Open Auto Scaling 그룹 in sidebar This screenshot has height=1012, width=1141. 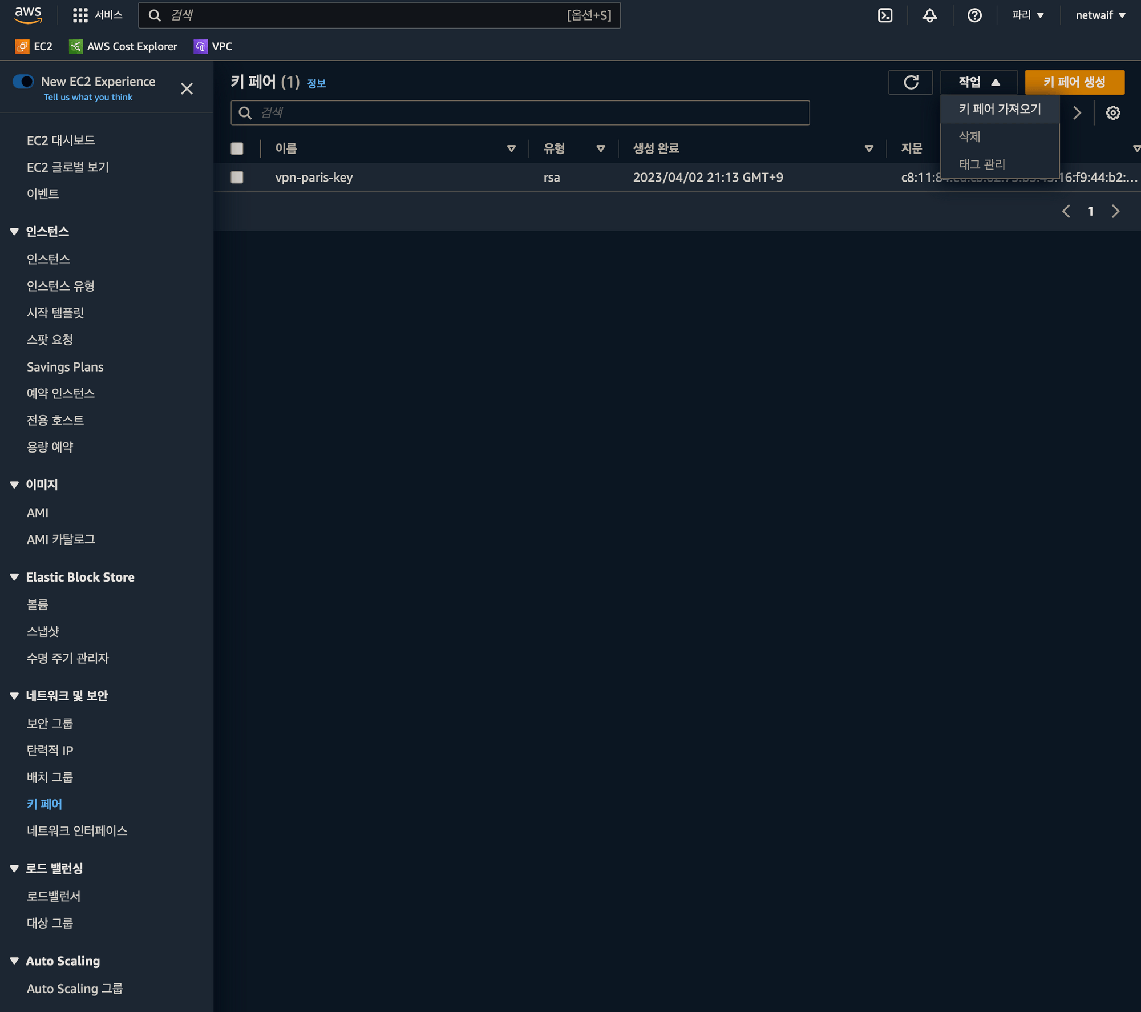click(75, 989)
